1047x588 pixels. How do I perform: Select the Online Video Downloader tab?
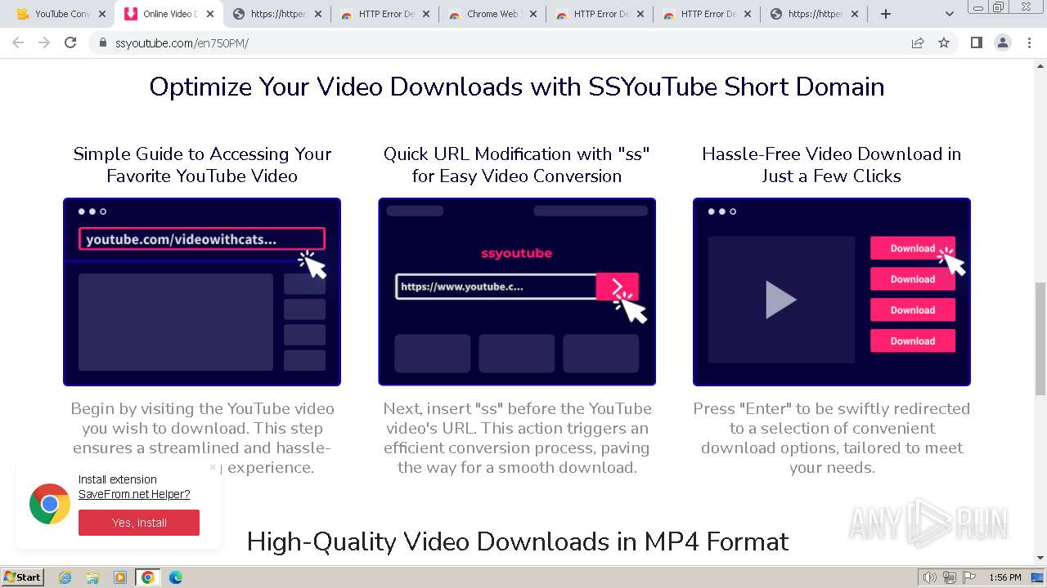(169, 14)
